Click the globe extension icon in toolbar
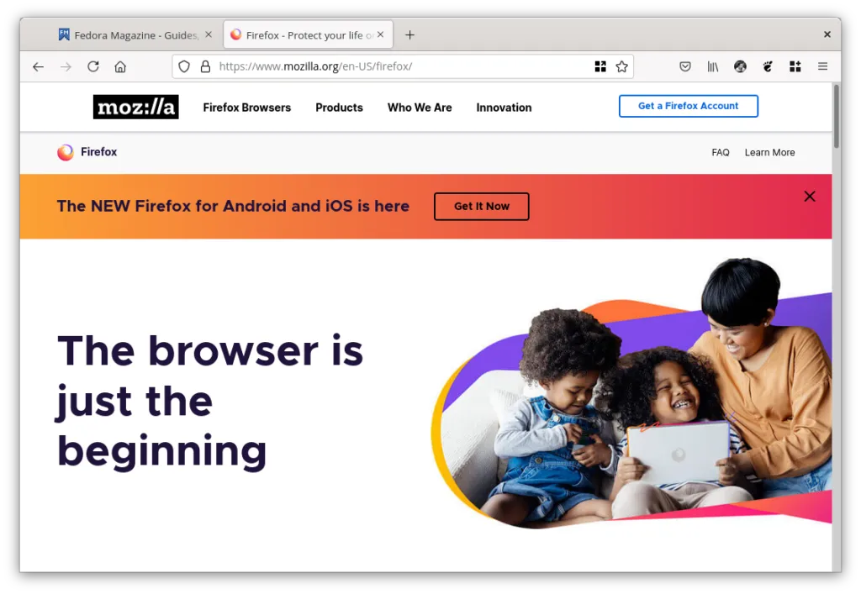Image resolution: width=861 pixels, height=594 pixels. [x=740, y=66]
